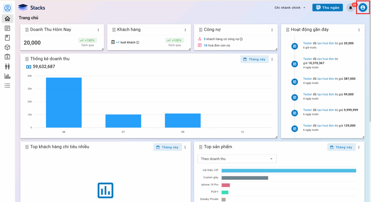Click the ID badge icon in sidebar
Viewport: 371px width, 202px height.
7,57
